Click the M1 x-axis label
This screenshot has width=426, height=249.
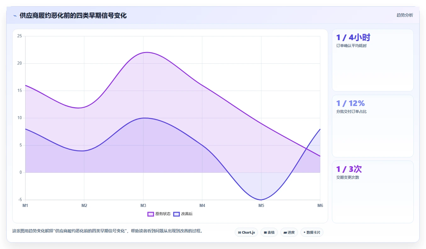click(25, 205)
